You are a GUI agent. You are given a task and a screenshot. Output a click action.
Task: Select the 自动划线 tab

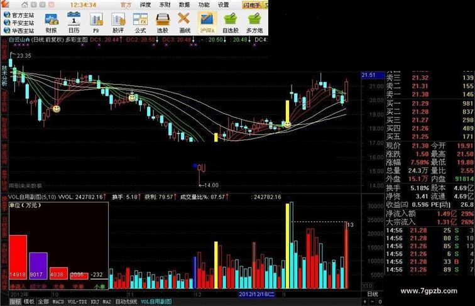tap(126, 302)
